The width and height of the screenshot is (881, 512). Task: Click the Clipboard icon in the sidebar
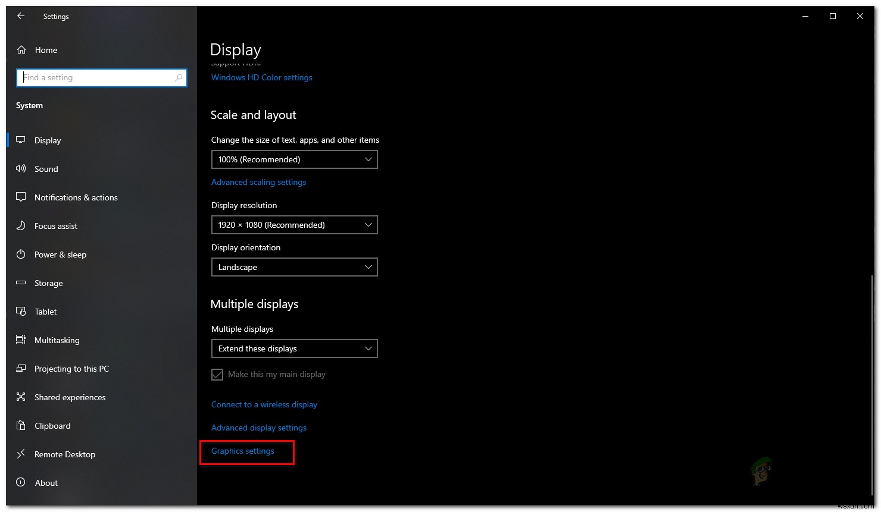pos(21,426)
